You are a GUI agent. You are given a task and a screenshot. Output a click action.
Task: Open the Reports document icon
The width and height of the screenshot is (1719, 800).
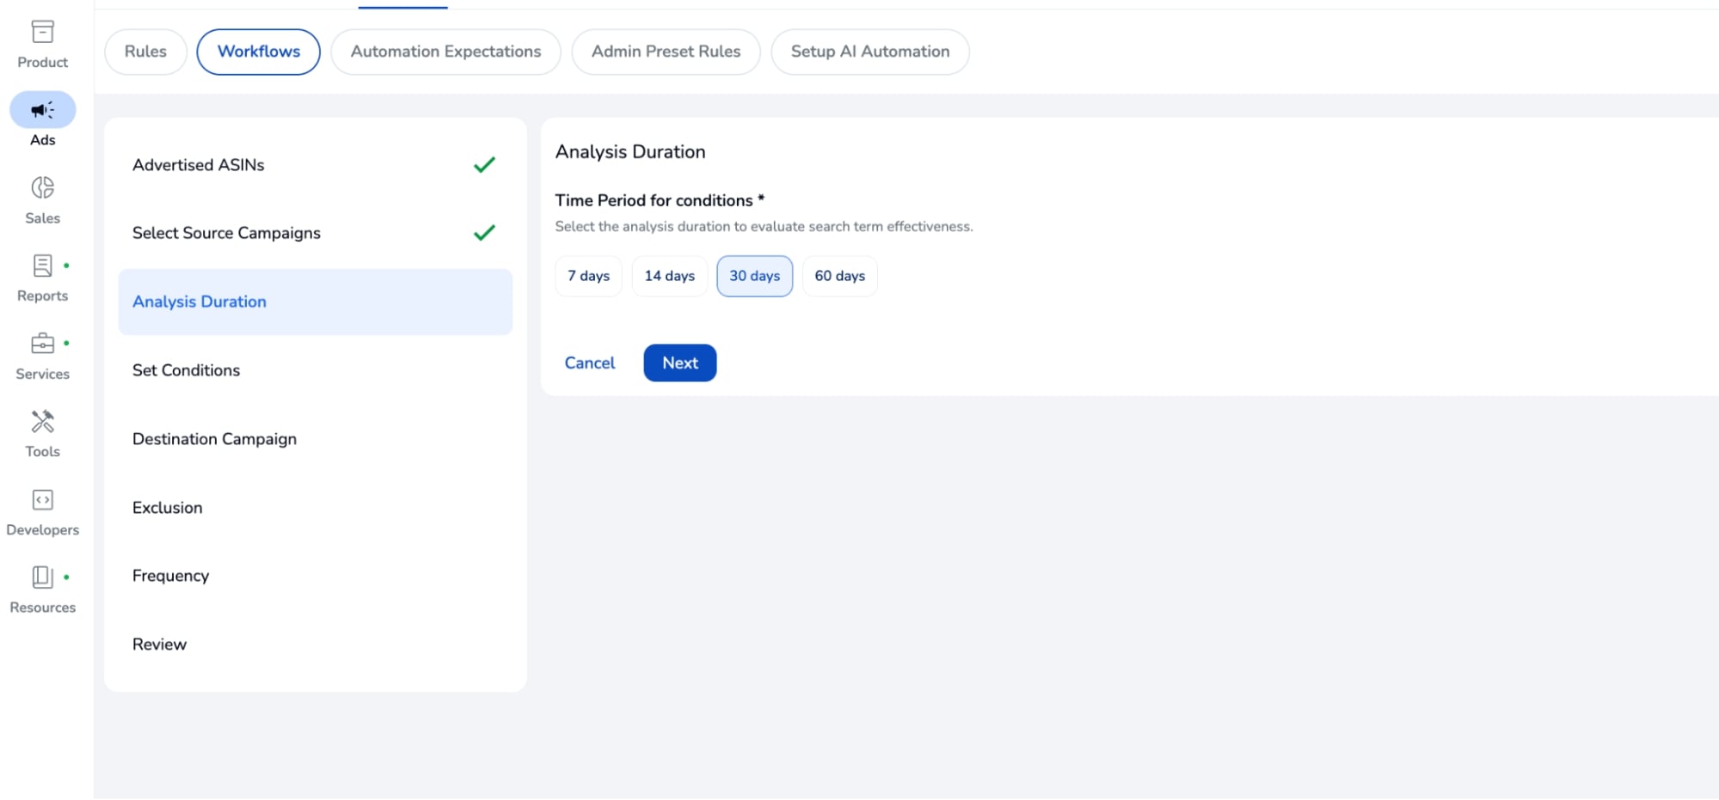[x=42, y=266]
